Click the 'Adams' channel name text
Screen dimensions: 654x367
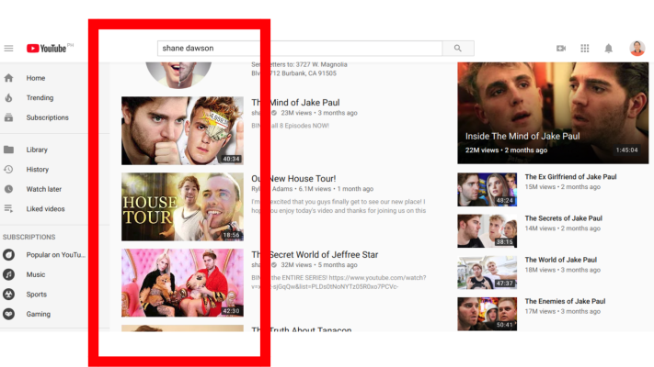(x=282, y=189)
